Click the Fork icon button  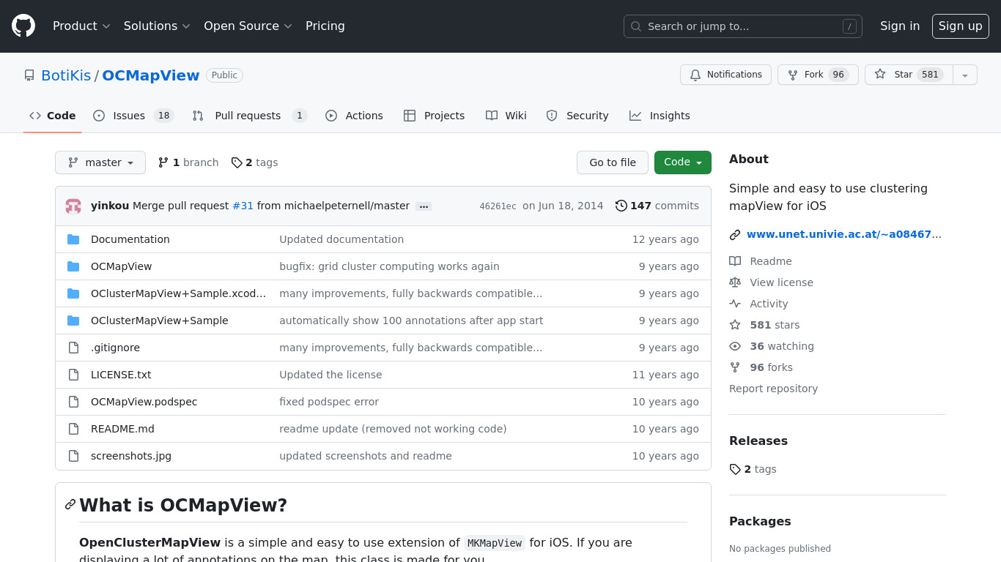[793, 75]
